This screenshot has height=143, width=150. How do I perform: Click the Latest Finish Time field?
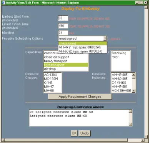click(x=63, y=26)
